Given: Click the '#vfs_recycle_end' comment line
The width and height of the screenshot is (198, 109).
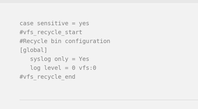Looking at the screenshot, I should click(47, 77).
